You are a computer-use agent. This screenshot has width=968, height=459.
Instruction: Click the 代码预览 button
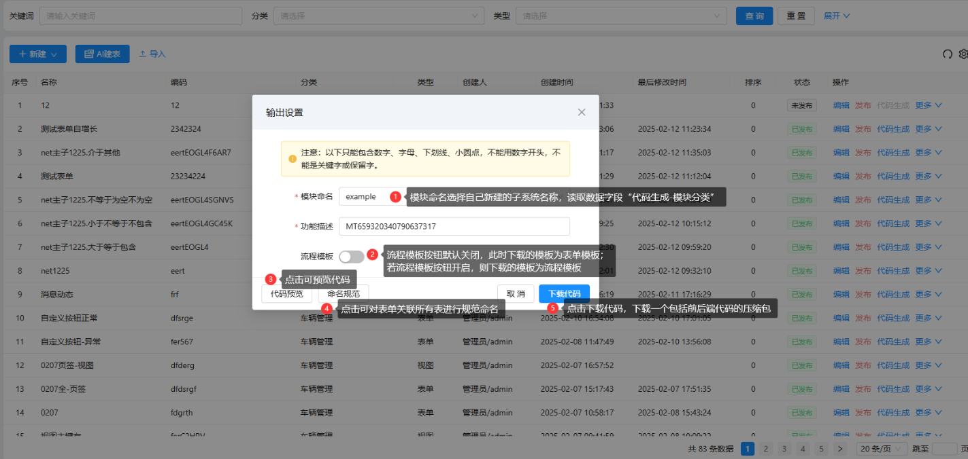coord(286,294)
